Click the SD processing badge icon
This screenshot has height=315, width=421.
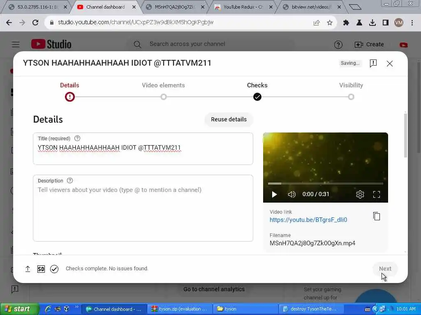coord(41,269)
